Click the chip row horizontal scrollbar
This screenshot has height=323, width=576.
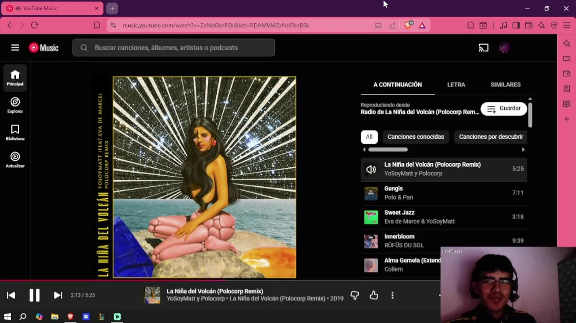click(388, 149)
